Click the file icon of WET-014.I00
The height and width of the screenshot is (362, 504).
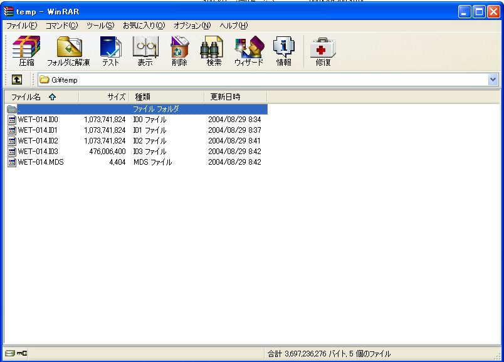point(12,120)
